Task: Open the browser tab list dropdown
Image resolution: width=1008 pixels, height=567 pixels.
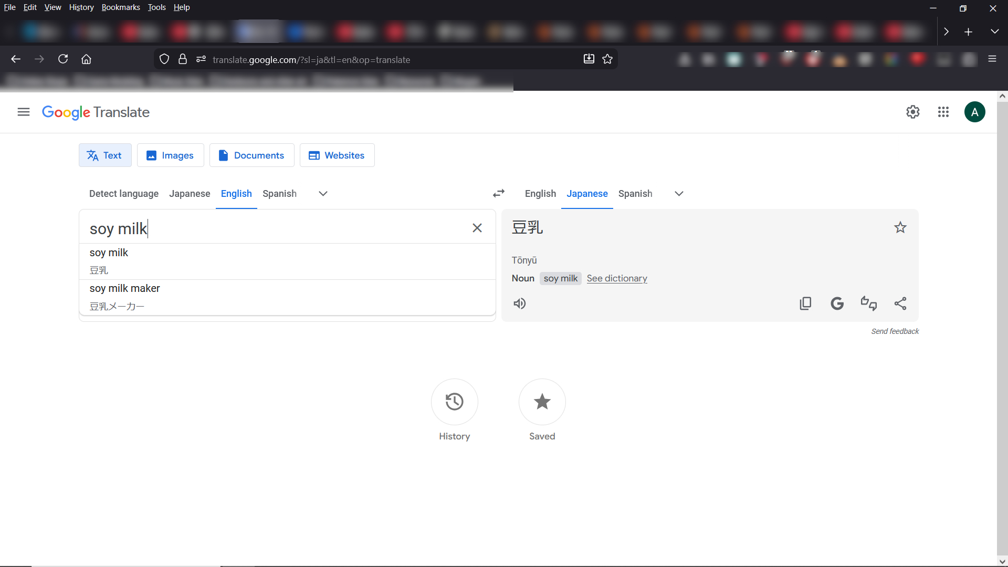Action: [x=994, y=31]
